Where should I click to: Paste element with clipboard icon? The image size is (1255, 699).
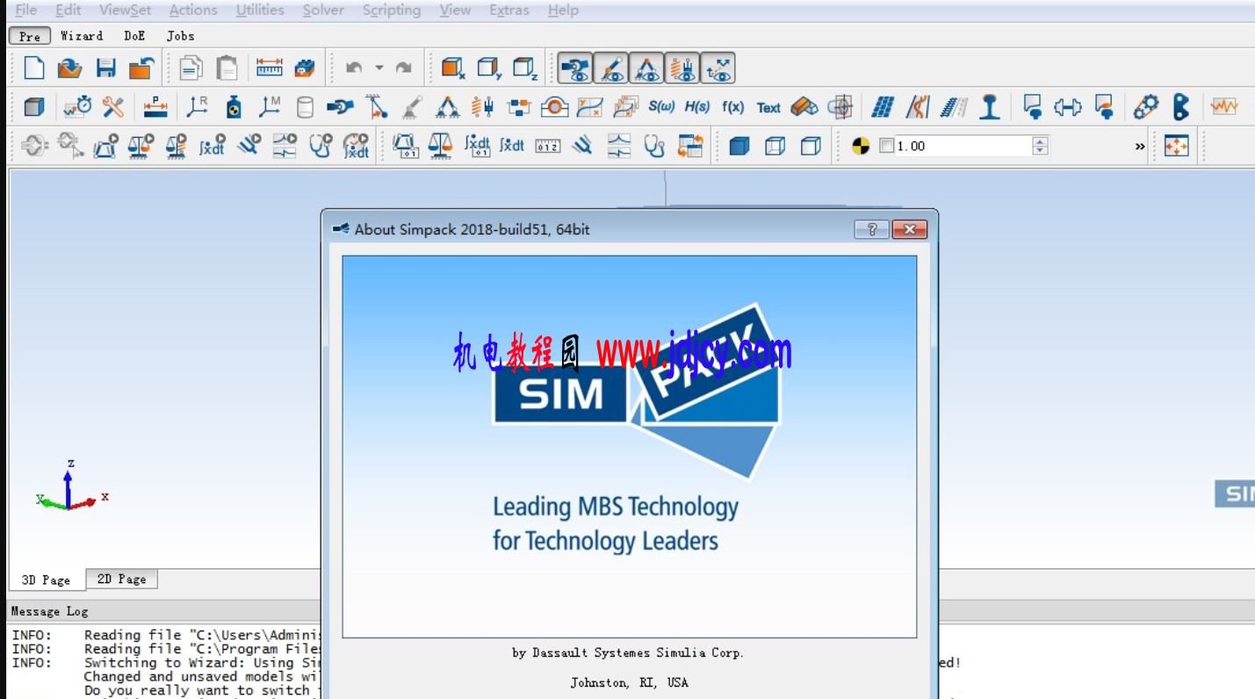tap(227, 68)
